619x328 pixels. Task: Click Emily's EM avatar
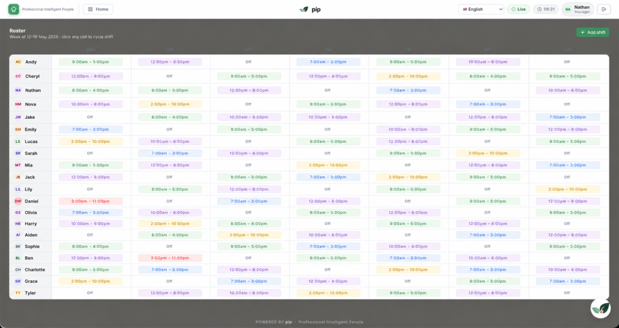(x=18, y=130)
